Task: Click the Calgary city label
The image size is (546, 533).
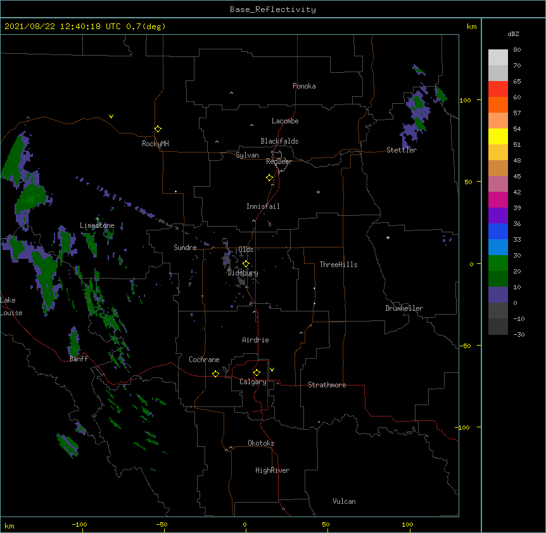Action: 253,382
